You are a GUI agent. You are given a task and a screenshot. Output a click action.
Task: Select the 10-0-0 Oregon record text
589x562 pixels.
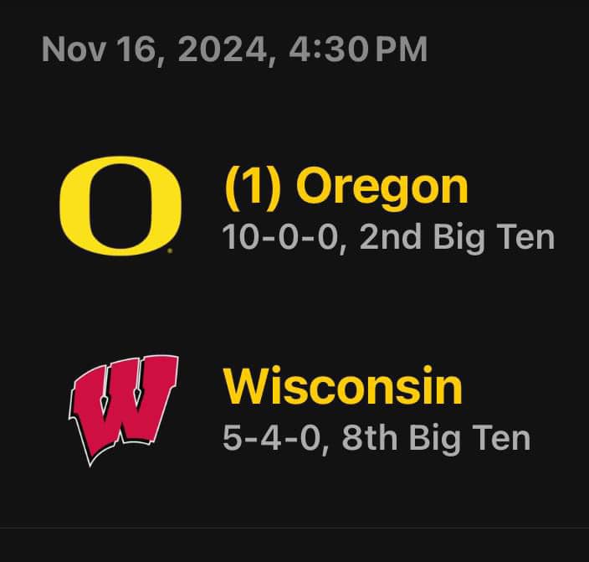point(280,237)
